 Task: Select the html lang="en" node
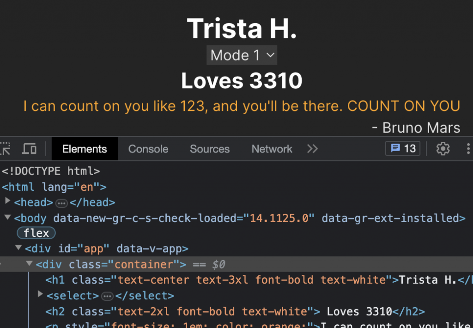pos(55,187)
